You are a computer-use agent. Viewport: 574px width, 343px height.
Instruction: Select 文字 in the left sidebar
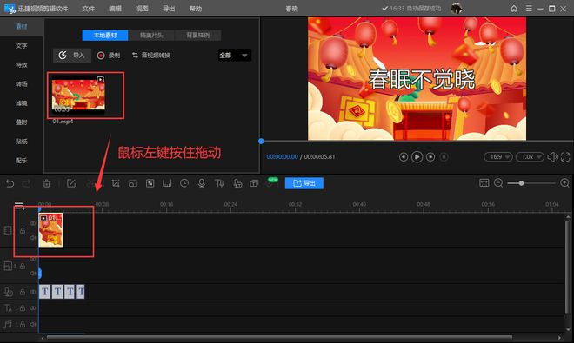click(x=21, y=46)
